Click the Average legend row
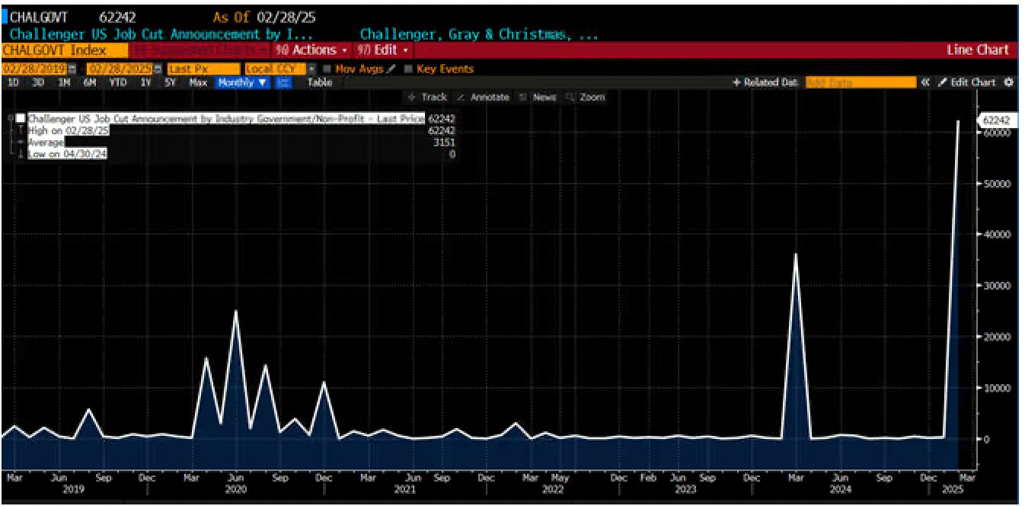The width and height of the screenshot is (1025, 506). pos(46,143)
